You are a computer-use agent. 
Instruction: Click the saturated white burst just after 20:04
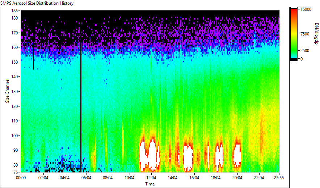point(237,155)
